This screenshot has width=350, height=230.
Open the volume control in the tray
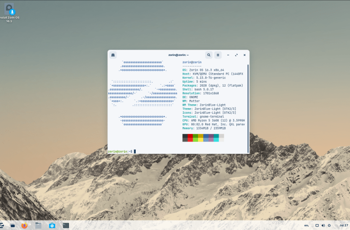point(323,225)
